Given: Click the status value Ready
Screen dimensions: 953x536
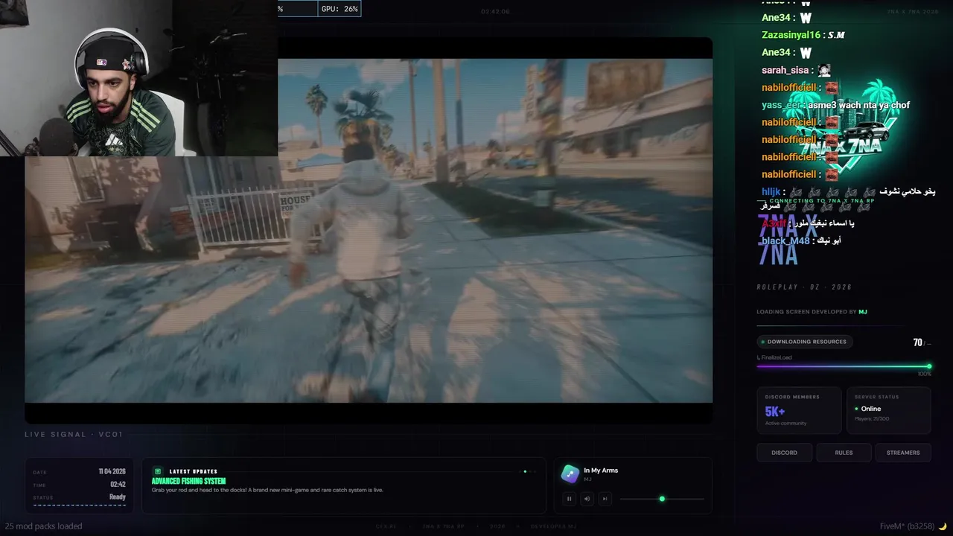Looking at the screenshot, I should coord(118,497).
